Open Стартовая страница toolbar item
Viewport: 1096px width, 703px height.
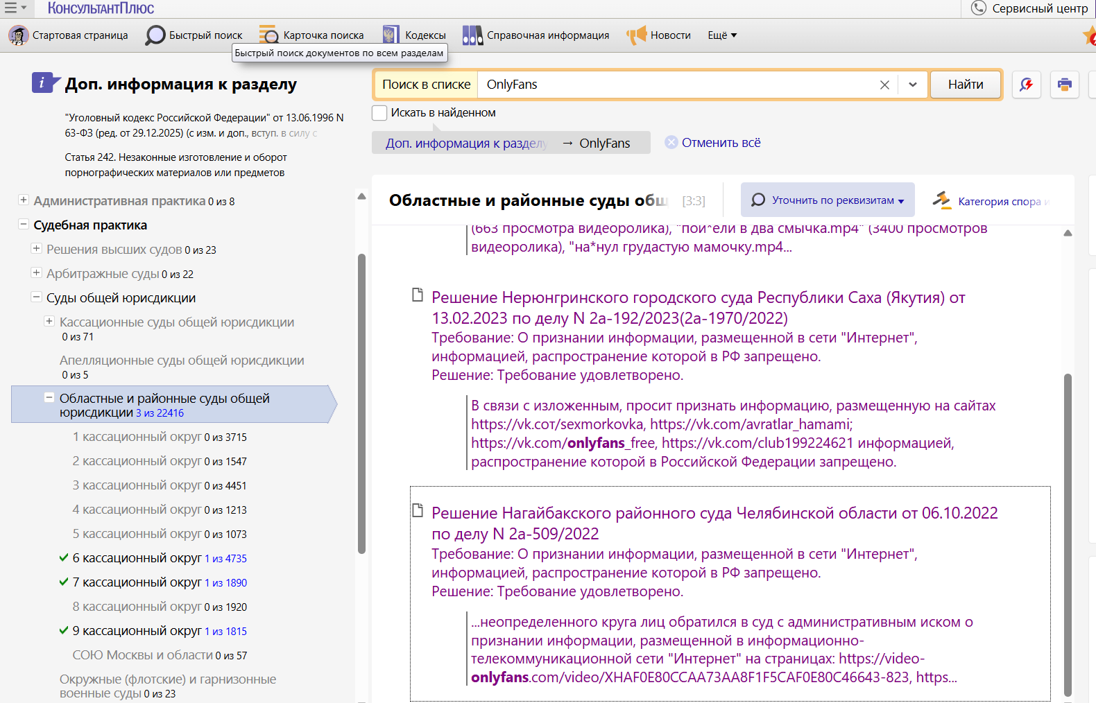tap(69, 35)
